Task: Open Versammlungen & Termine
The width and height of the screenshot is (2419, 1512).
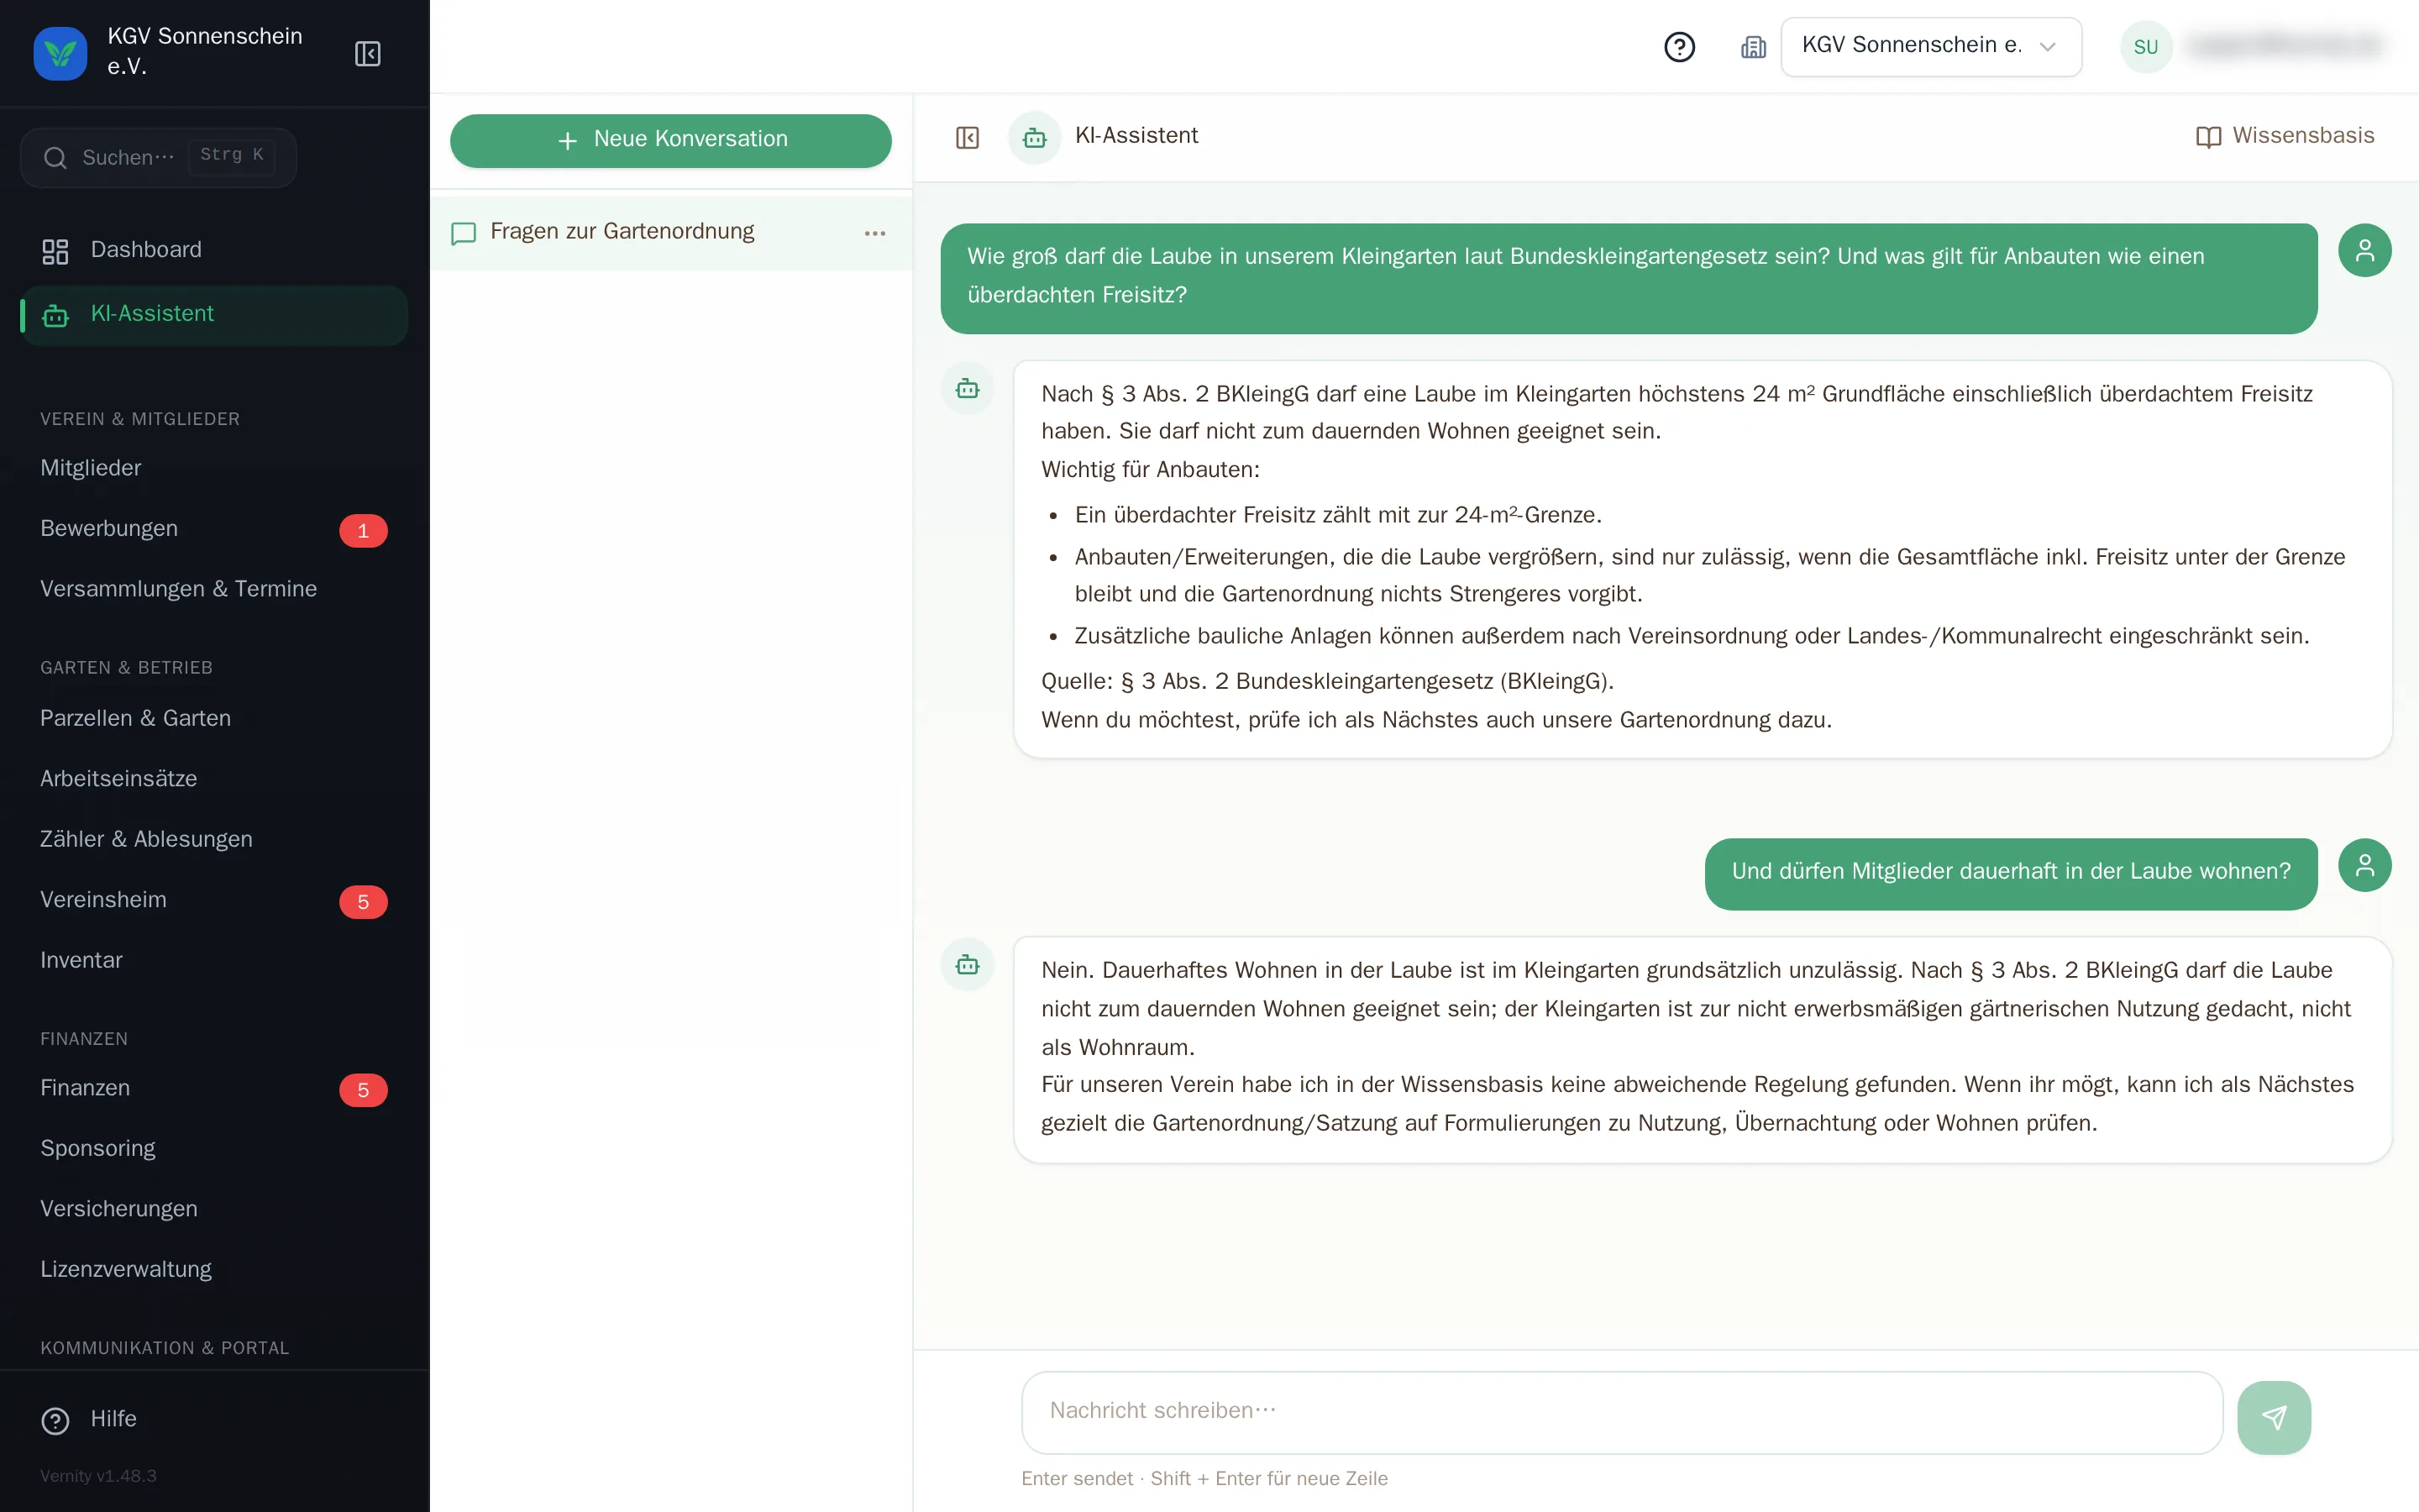Action: (x=214, y=589)
